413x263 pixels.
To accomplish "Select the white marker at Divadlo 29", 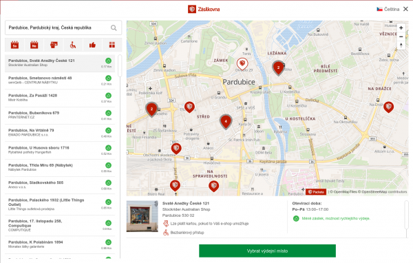I will click(x=242, y=64).
